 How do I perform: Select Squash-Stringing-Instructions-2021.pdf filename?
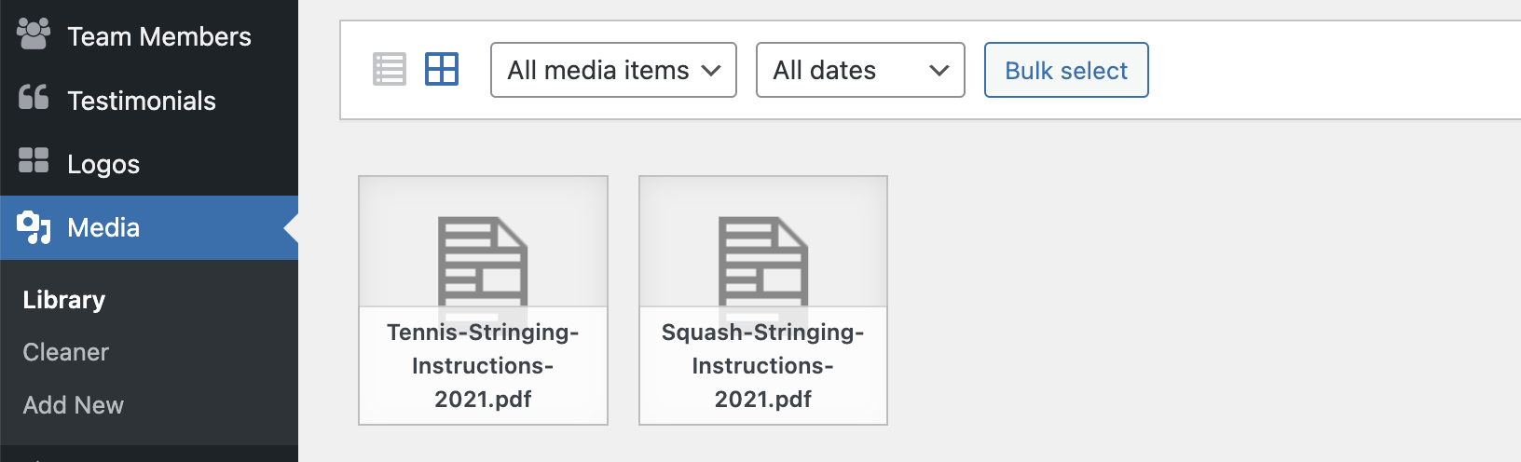point(762,366)
